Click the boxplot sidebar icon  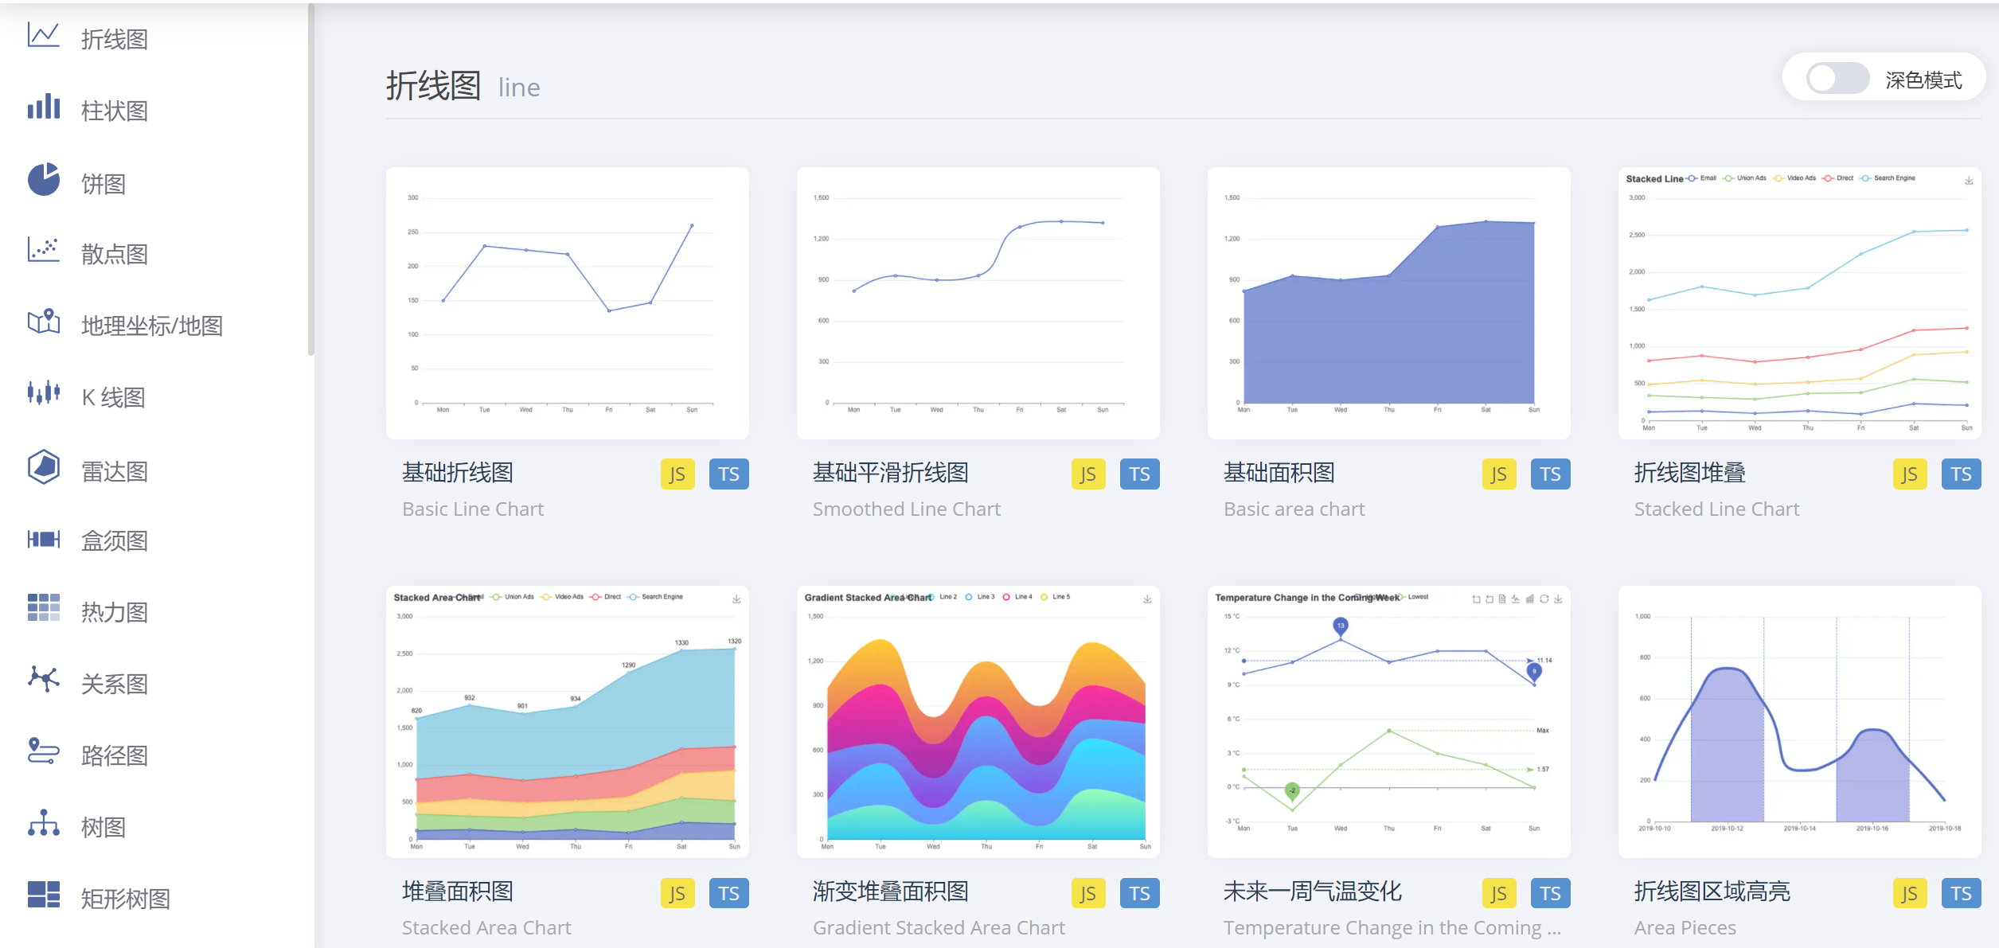(43, 539)
